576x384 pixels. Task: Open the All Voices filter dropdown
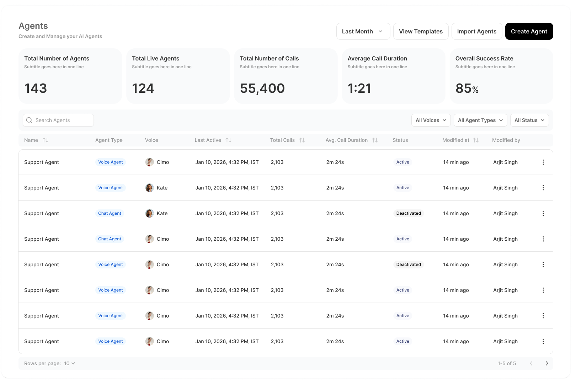click(x=431, y=120)
